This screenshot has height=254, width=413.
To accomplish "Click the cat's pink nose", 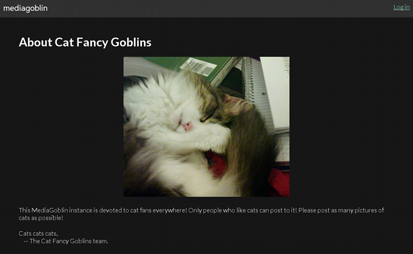I will 187,126.
